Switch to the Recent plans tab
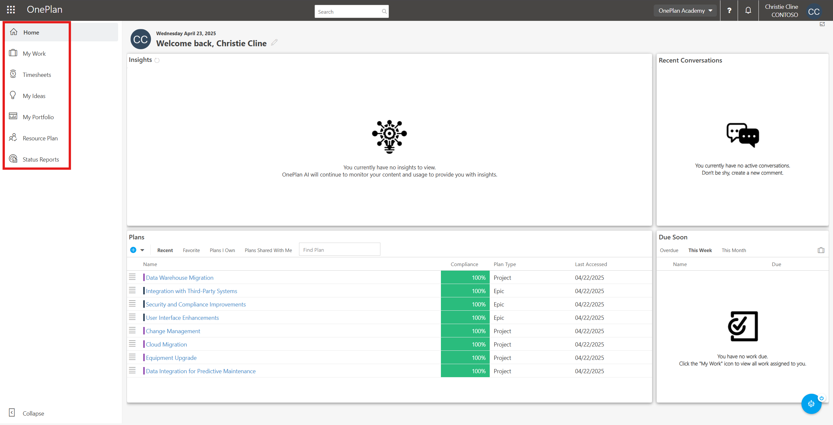Screen dimensions: 833x425 pyautogui.click(x=165, y=250)
